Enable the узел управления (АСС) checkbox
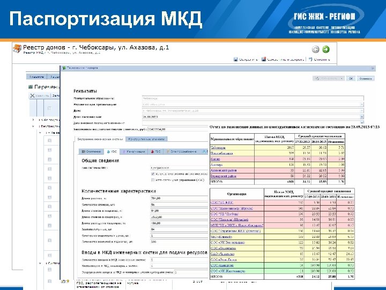The height and width of the screenshot is (290, 386). click(x=153, y=180)
